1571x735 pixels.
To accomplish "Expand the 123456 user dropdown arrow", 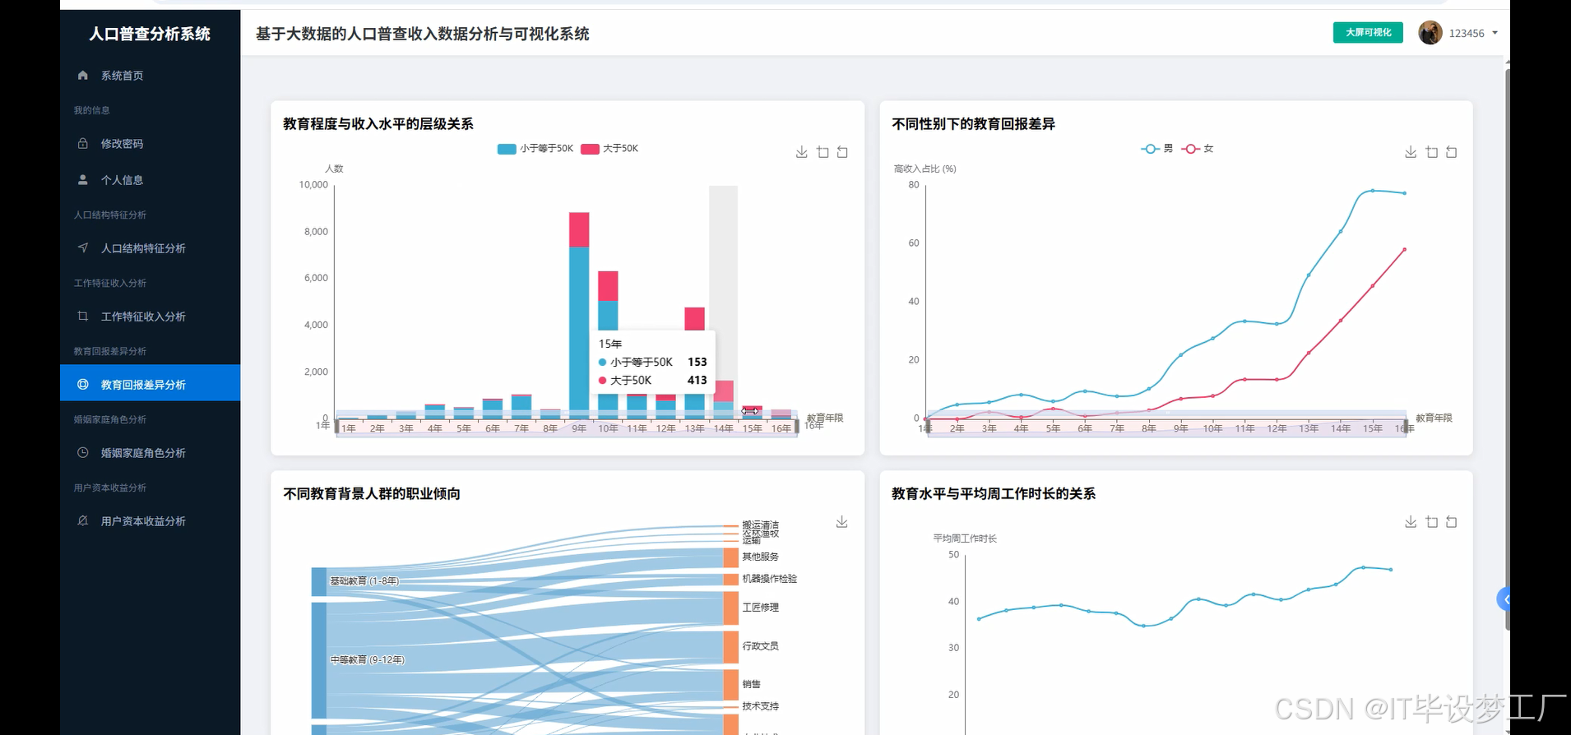I will click(x=1495, y=33).
